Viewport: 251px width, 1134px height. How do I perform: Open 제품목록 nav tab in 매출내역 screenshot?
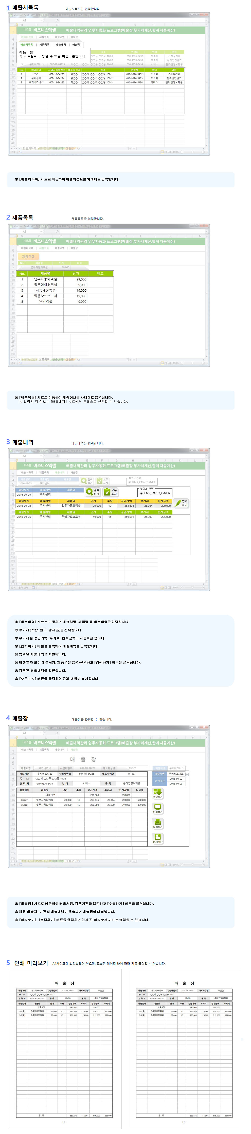pyautogui.click(x=44, y=473)
